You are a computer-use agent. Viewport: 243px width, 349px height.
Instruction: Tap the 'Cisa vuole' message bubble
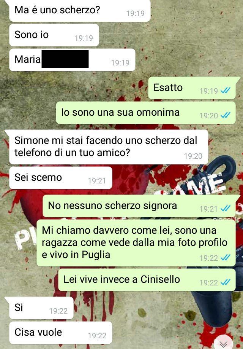pos(61,333)
